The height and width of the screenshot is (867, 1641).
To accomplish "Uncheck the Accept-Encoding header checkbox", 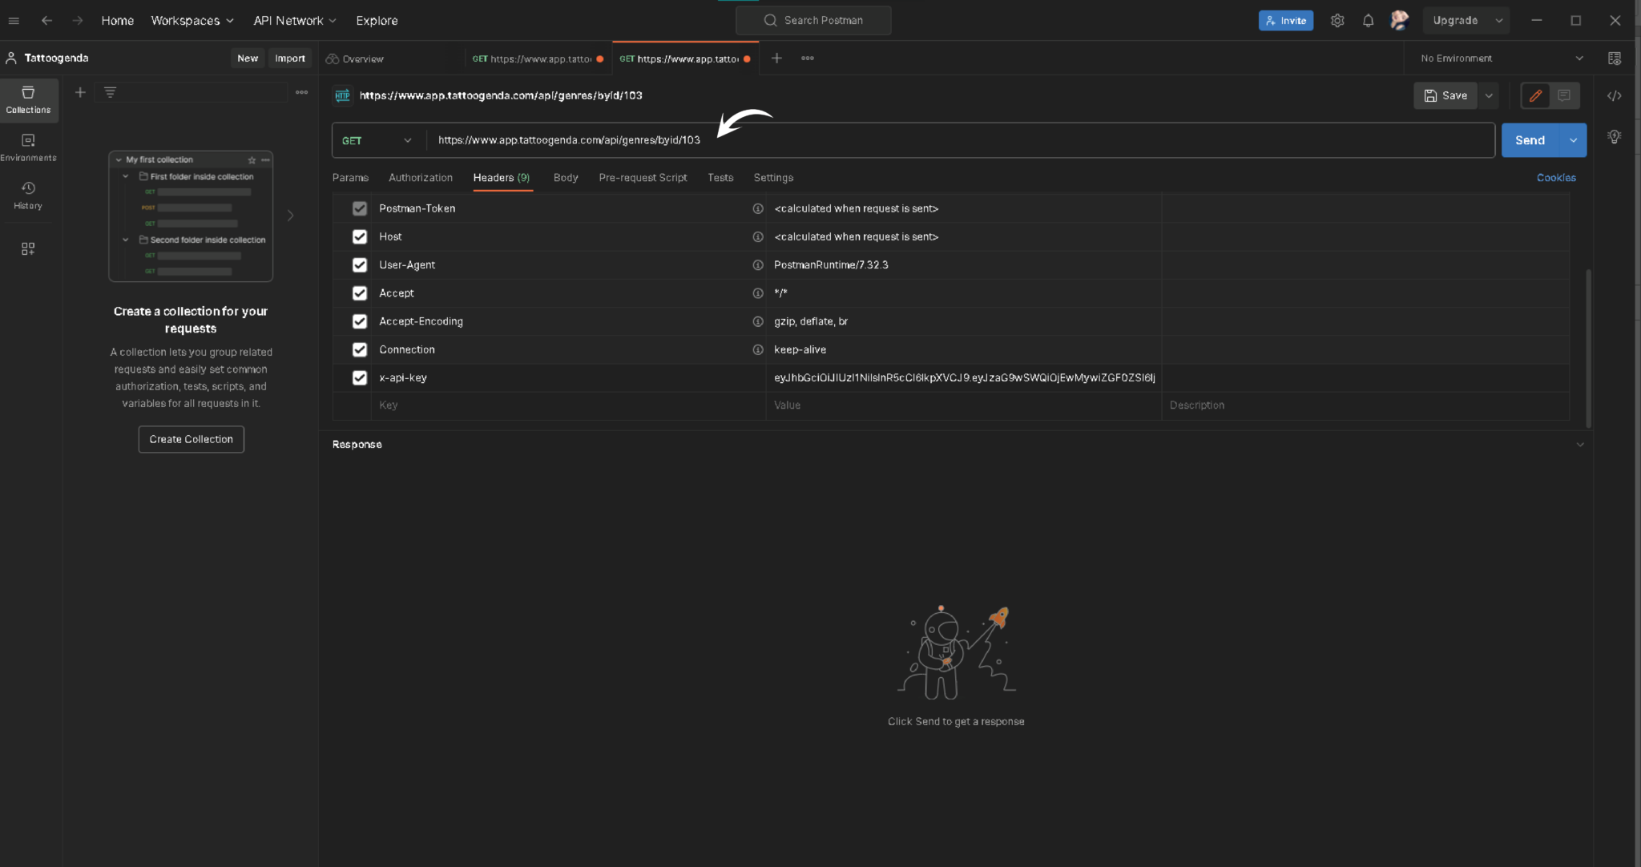I will 360,321.
